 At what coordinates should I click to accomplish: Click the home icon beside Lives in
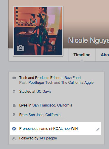click(14, 105)
